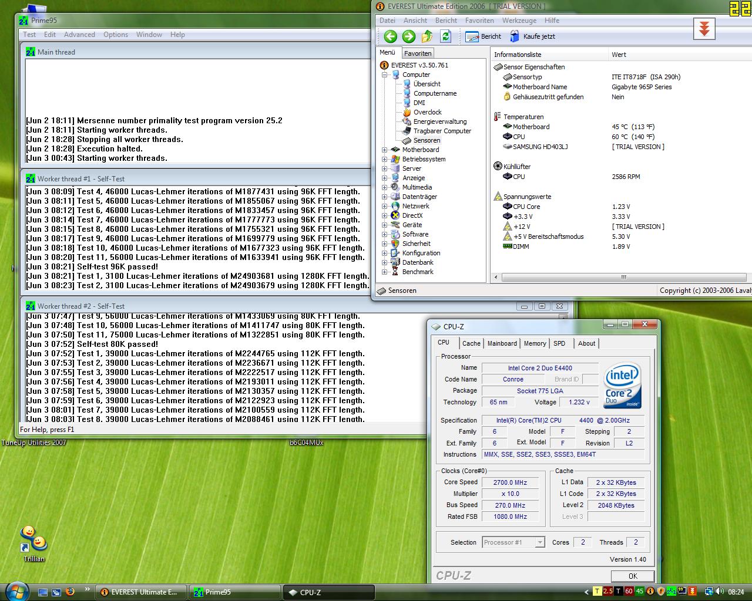Switch to the Favoriten tab in EVEREST
The image size is (752, 601).
click(x=418, y=53)
